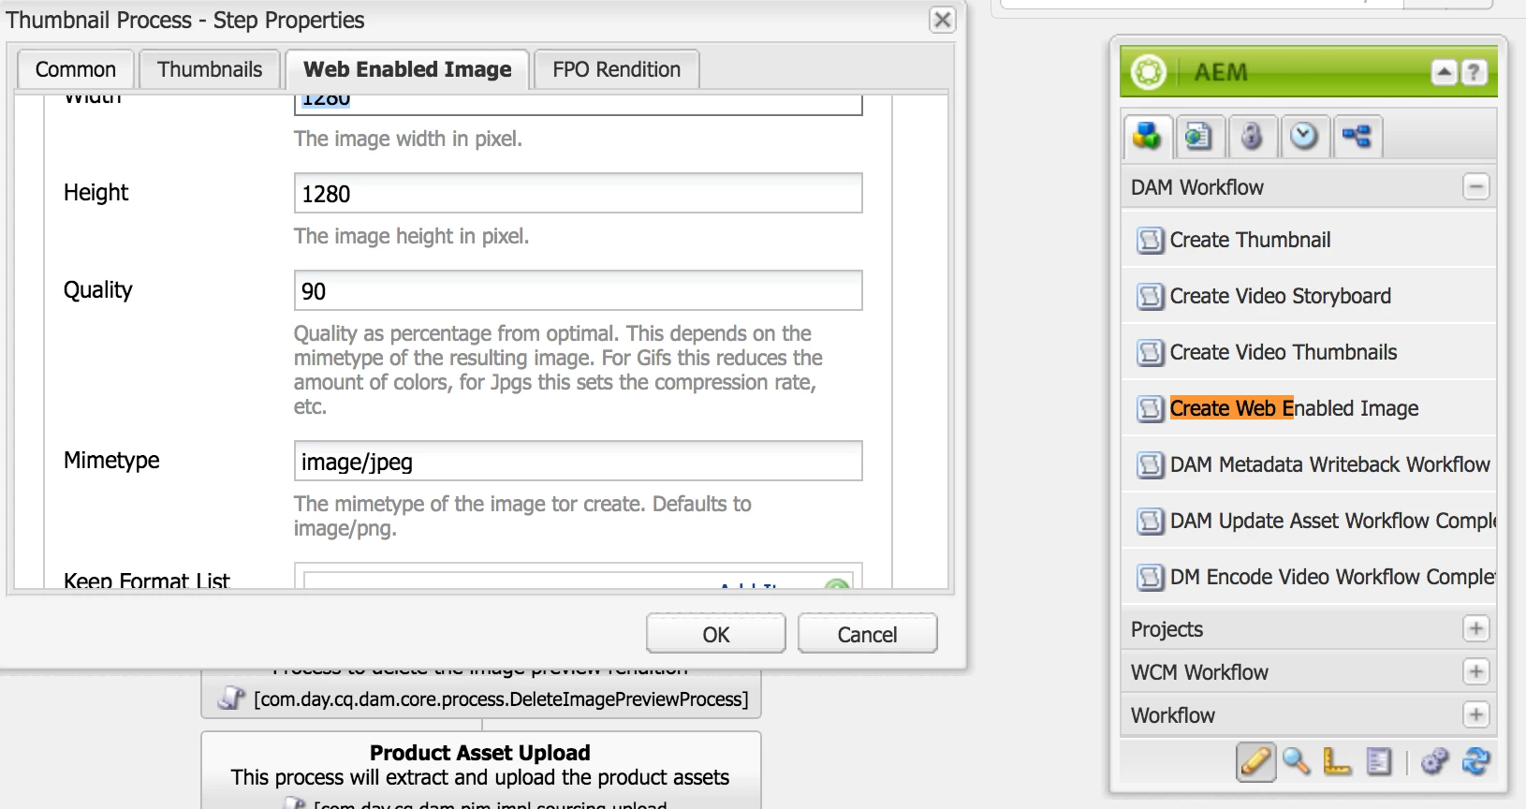Click into the Quality input field

click(x=579, y=291)
